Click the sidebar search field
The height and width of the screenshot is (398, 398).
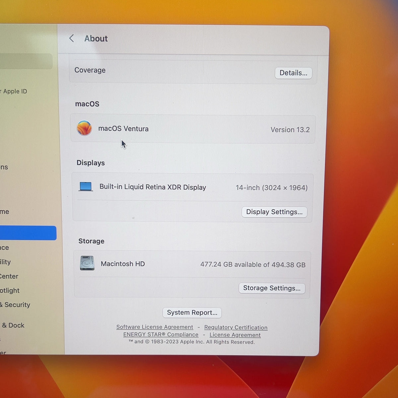click(x=26, y=62)
